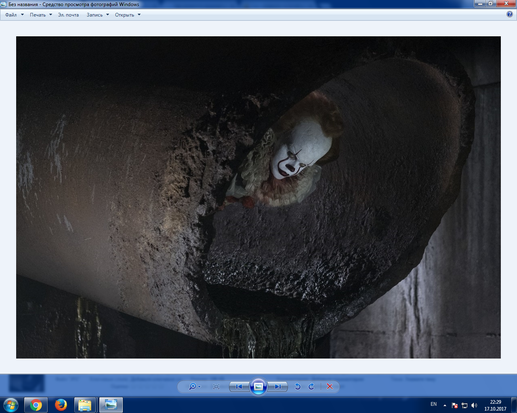
Task: Open the blue help question icon
Action: [x=510, y=14]
